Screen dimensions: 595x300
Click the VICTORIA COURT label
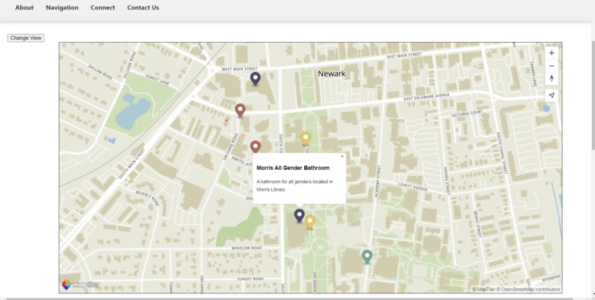click(467, 114)
